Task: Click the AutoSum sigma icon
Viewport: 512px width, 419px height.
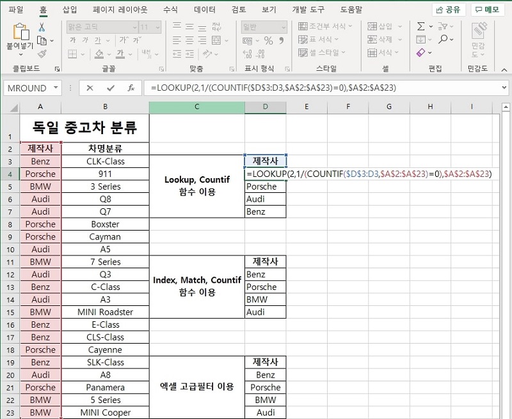Action: [x=421, y=26]
